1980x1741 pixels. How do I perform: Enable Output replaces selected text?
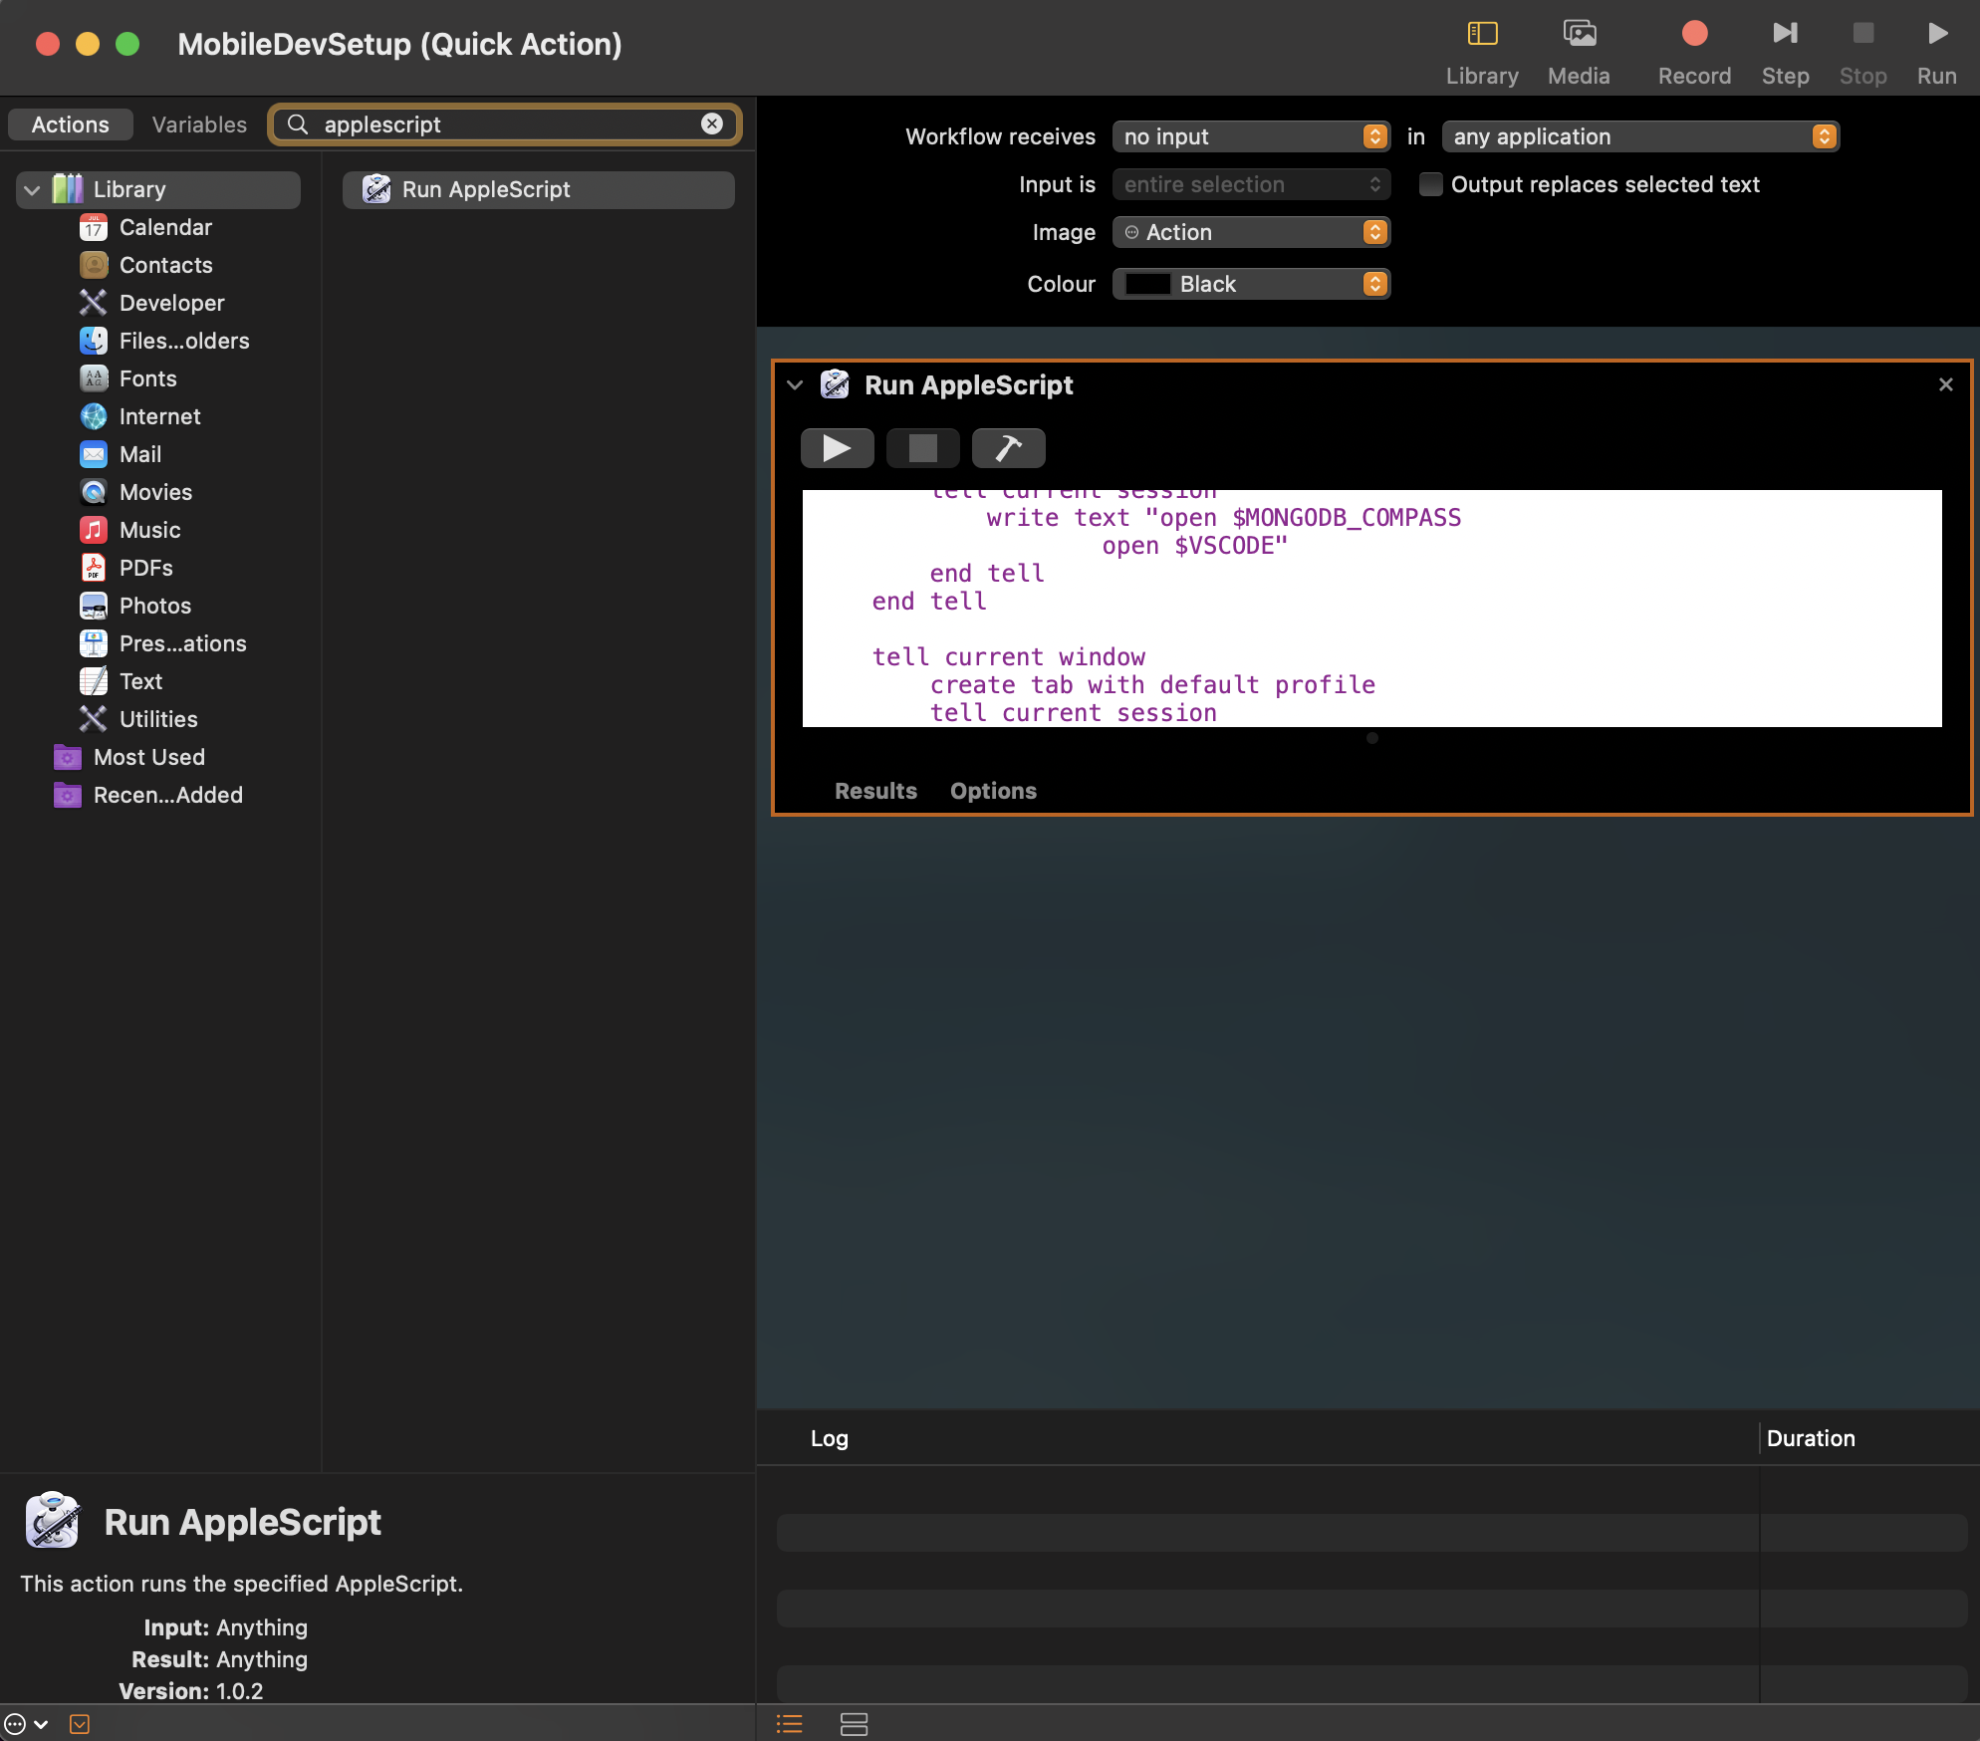pos(1430,184)
